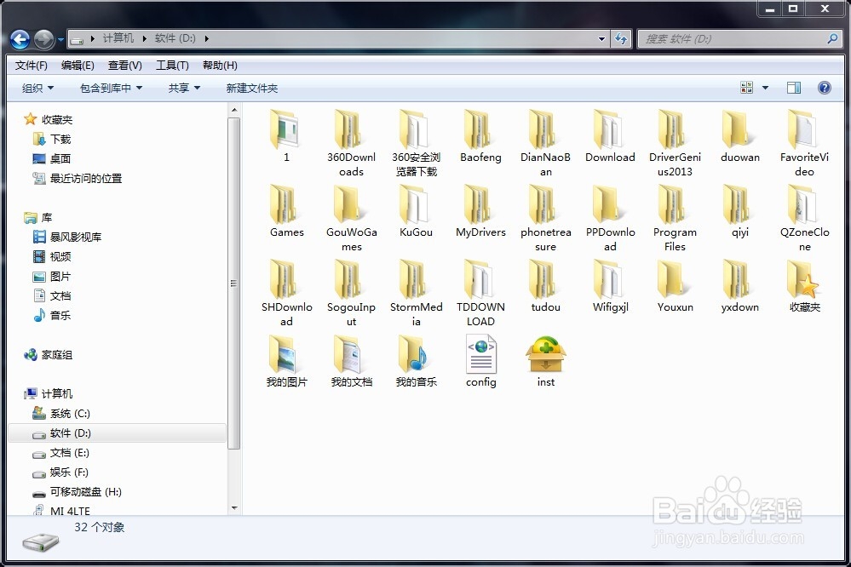
Task: Click the Back navigation arrow
Action: click(20, 39)
